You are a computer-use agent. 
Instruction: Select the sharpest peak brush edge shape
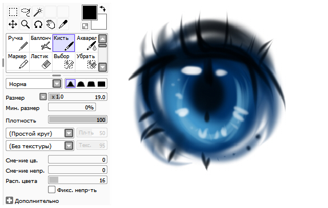click(70, 84)
